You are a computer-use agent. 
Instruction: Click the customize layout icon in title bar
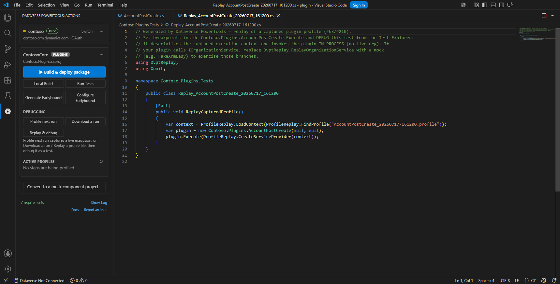coord(476,5)
